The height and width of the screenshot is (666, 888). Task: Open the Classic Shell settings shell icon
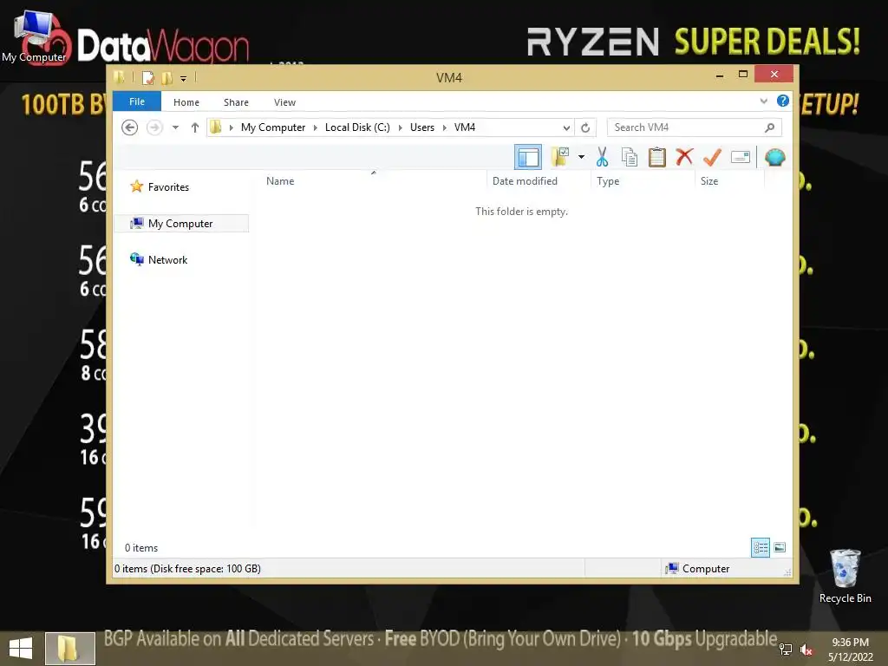pos(774,157)
